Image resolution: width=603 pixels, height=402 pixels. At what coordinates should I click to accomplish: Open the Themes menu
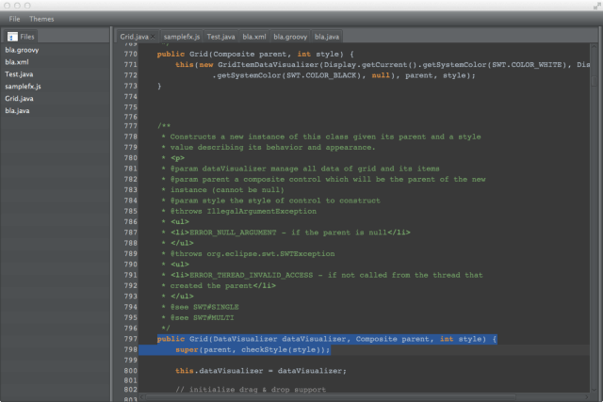click(x=41, y=19)
